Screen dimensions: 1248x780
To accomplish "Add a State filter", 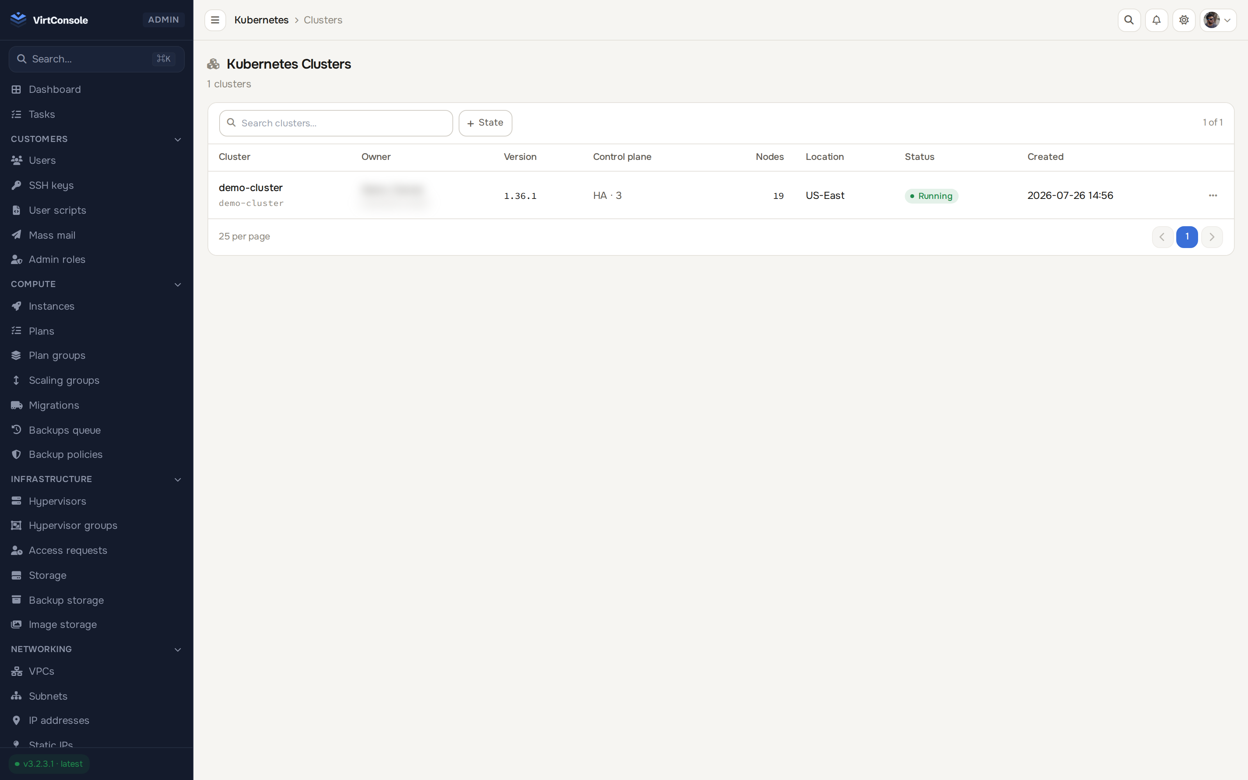I will click(485, 123).
